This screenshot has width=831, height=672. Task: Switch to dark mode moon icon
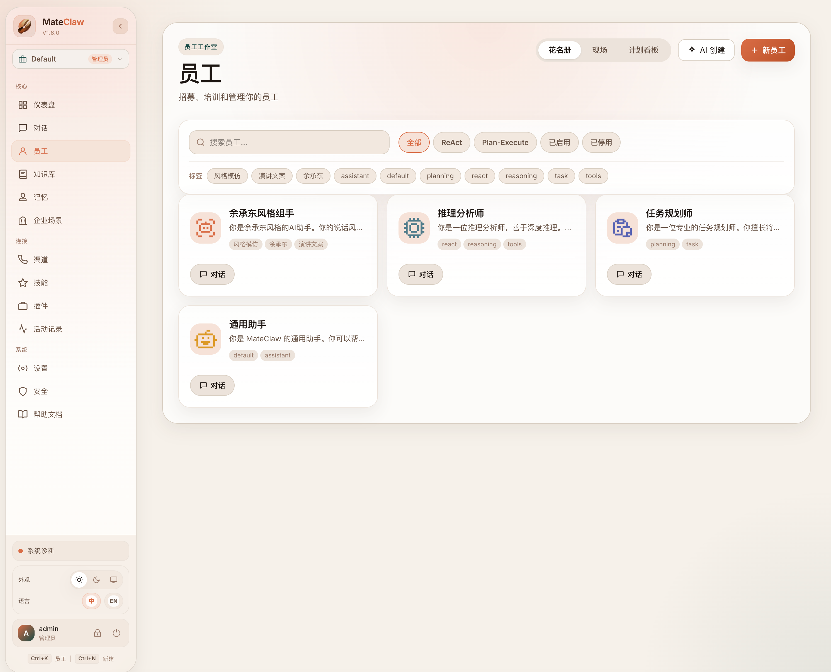[x=96, y=580]
